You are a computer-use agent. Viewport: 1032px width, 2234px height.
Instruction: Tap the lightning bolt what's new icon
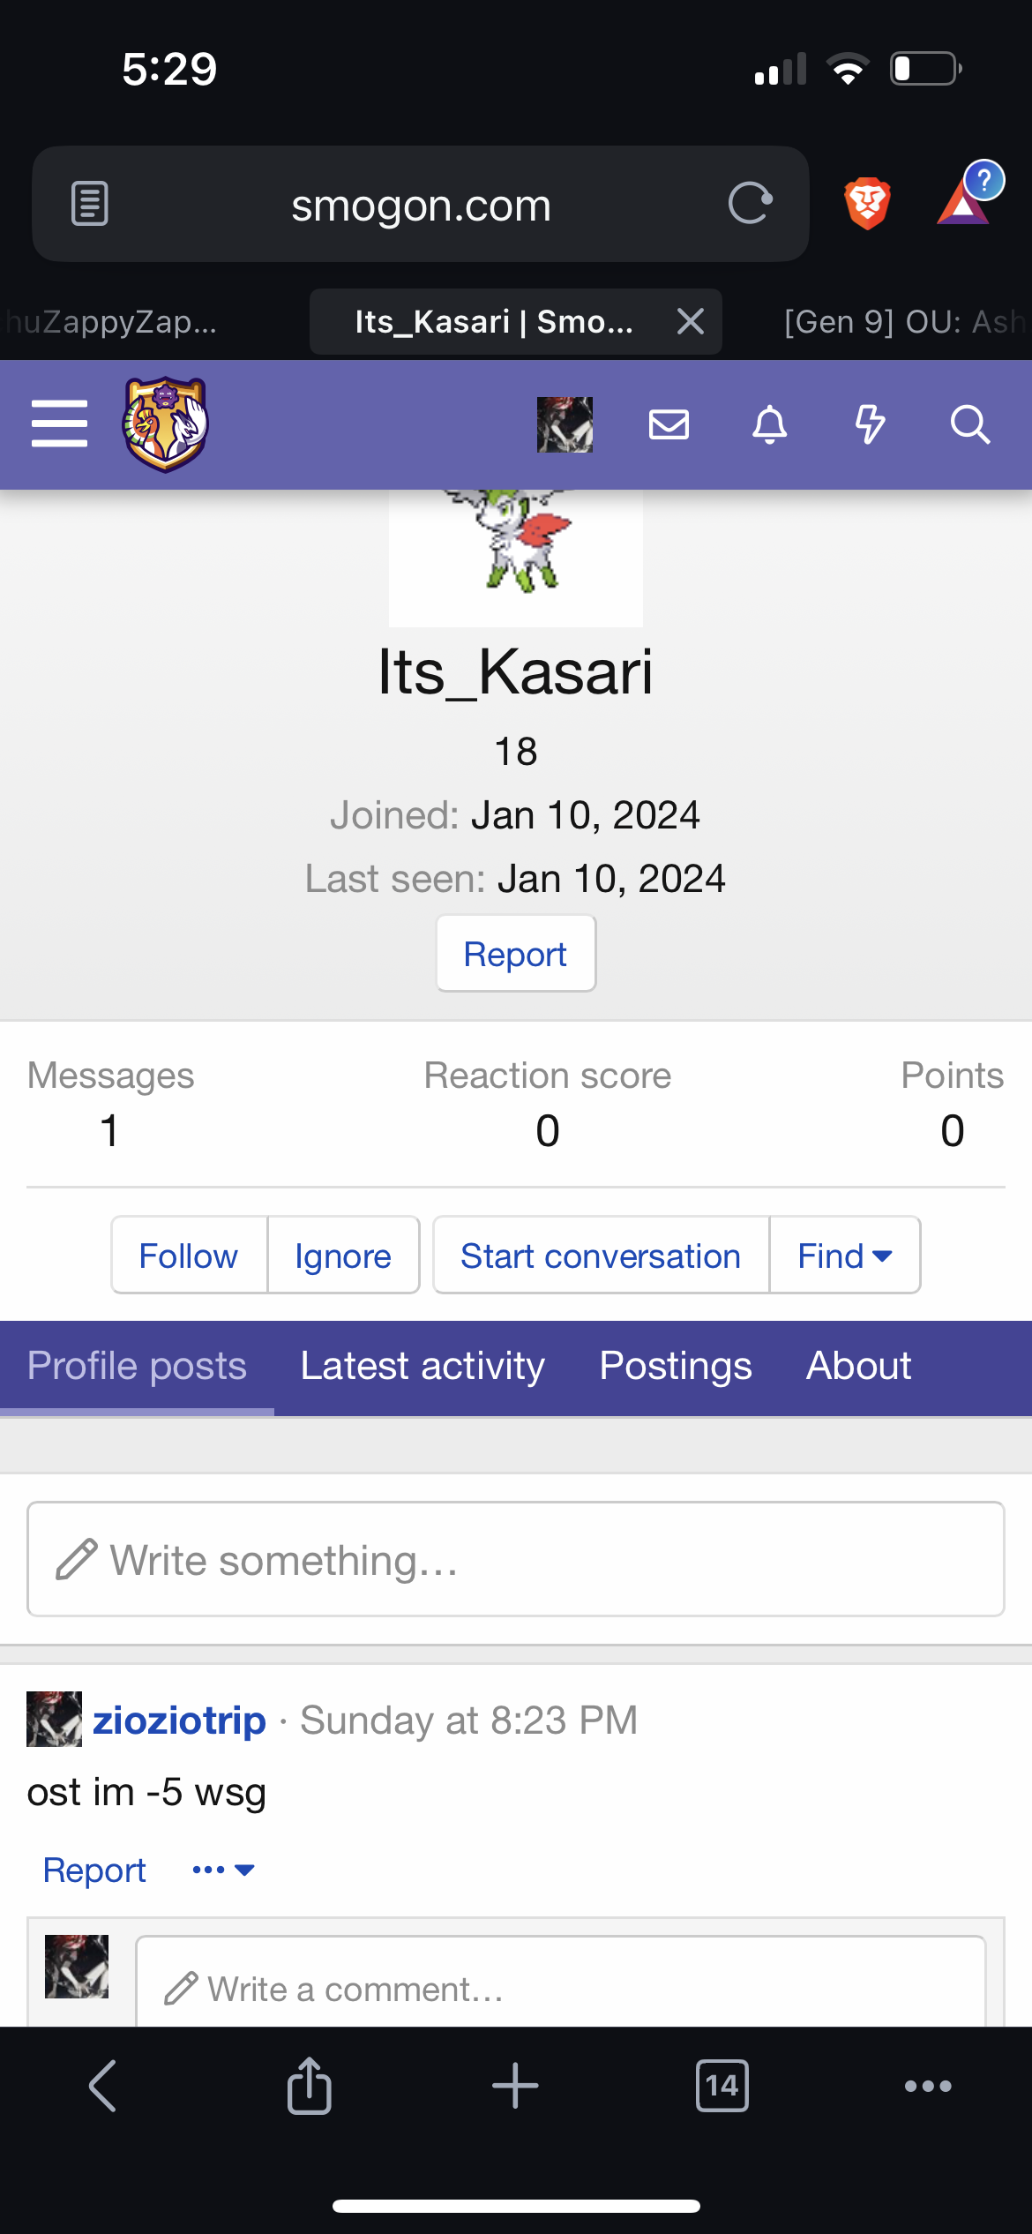pos(870,424)
